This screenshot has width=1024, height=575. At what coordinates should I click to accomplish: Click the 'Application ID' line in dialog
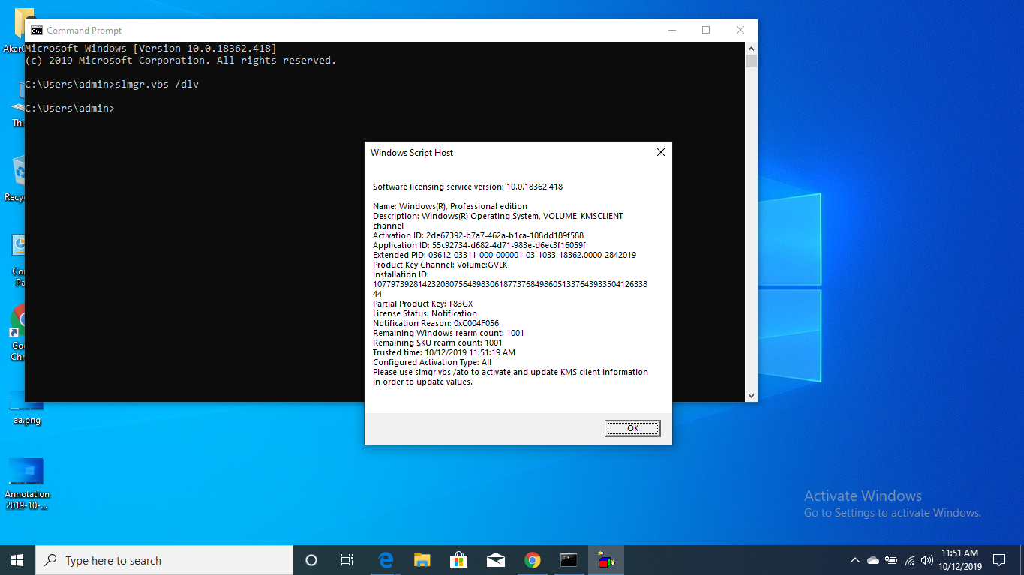[479, 245]
